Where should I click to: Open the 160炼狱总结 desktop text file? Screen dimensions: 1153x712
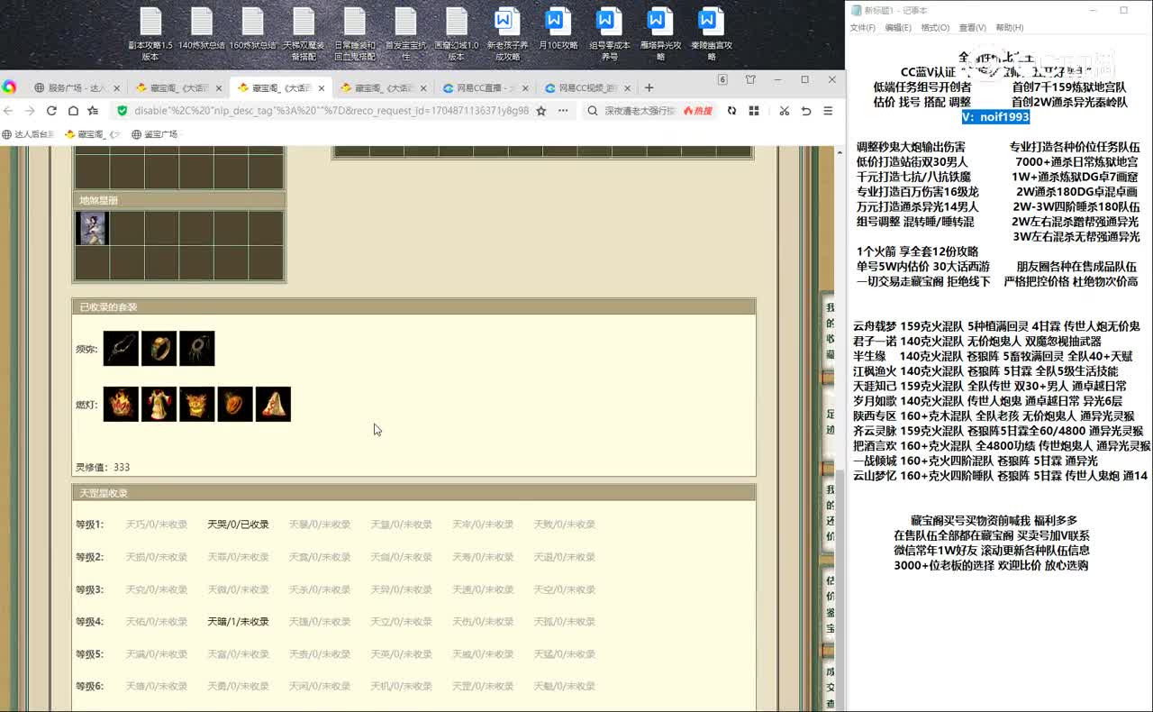click(252, 29)
